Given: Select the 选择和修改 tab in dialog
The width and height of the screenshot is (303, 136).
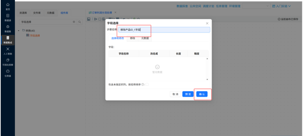Looking at the screenshot, I should click(118, 38).
